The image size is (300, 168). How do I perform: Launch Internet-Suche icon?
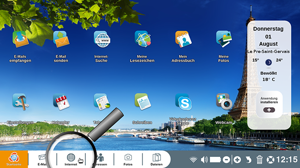point(102,39)
